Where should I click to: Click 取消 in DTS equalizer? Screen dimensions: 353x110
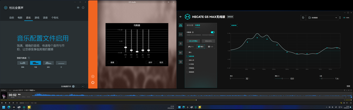pyautogui.click(x=161, y=62)
